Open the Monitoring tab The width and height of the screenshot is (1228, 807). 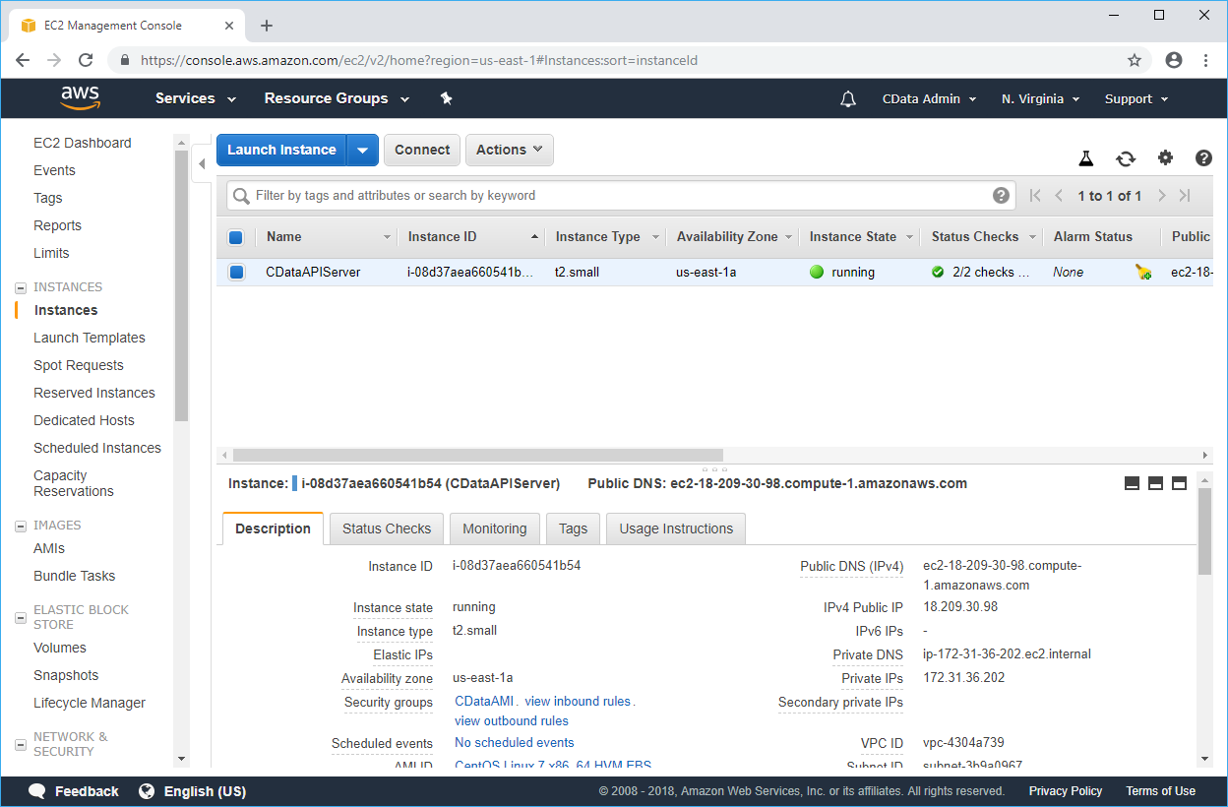coord(494,528)
